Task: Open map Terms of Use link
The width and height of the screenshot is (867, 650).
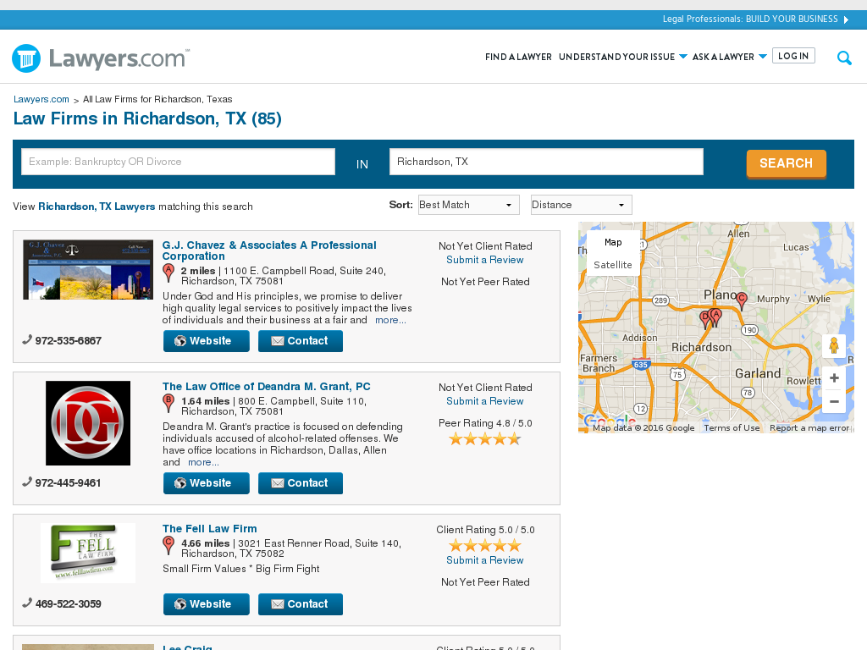Action: tap(732, 427)
